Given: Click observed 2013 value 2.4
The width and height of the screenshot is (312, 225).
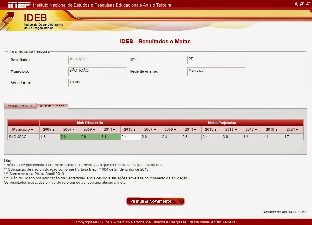Looking at the screenshot, I should pos(130,137).
